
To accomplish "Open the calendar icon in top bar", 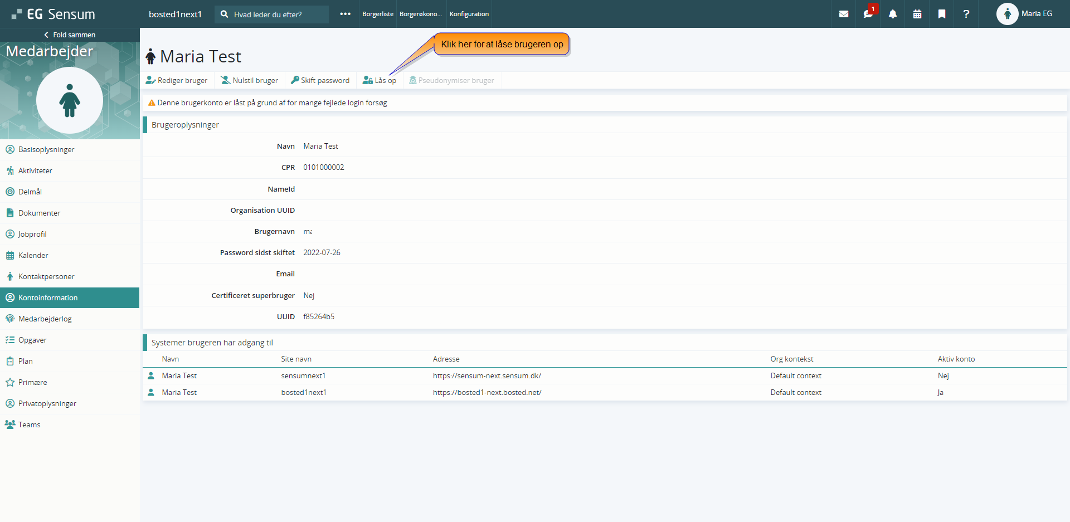I will point(917,14).
